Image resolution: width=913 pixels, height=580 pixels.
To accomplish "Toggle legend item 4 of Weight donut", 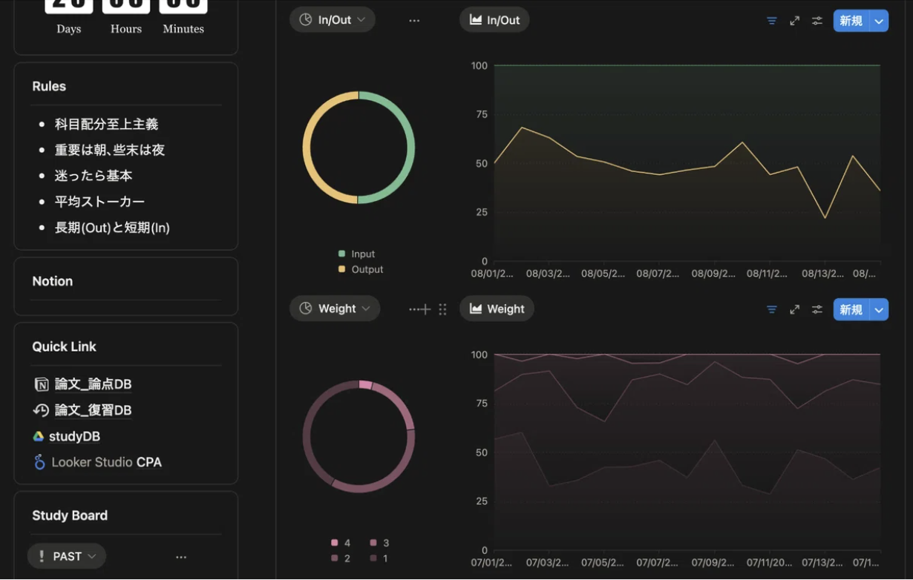I will [341, 543].
